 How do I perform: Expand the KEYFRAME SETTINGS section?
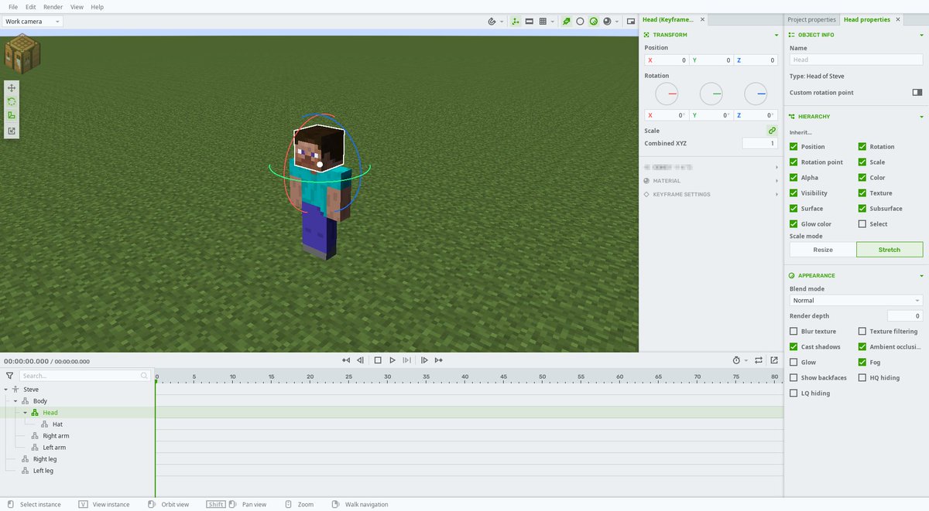coord(776,195)
